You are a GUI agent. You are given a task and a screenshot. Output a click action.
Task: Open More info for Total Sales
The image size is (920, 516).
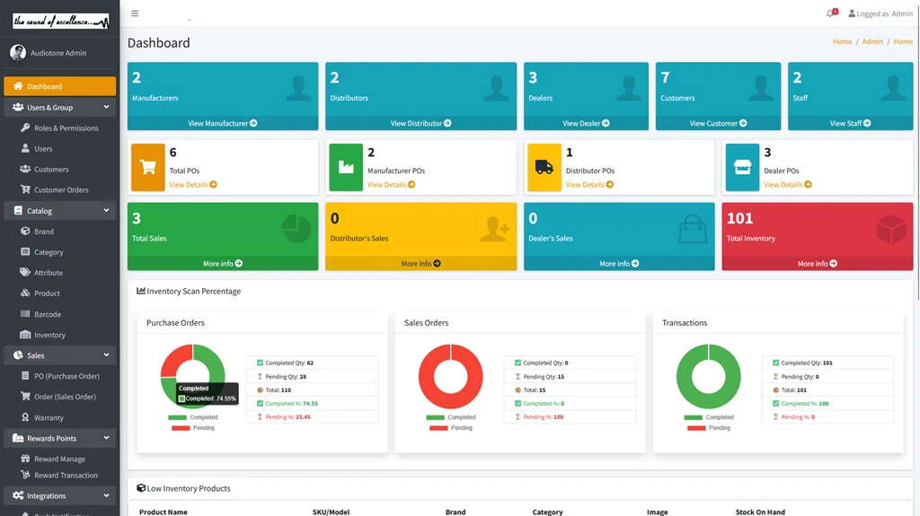click(223, 264)
